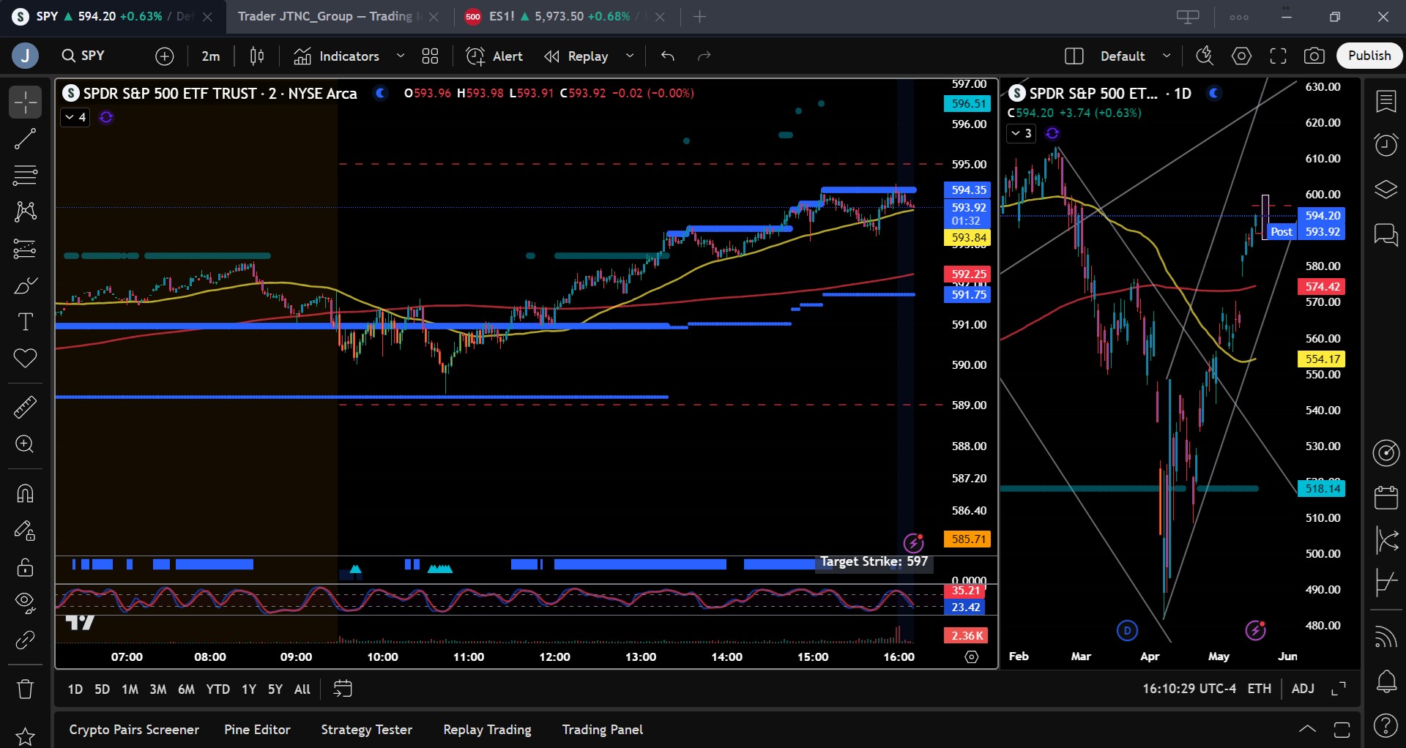
Task: Open the alerts clock panel
Action: 1385,145
